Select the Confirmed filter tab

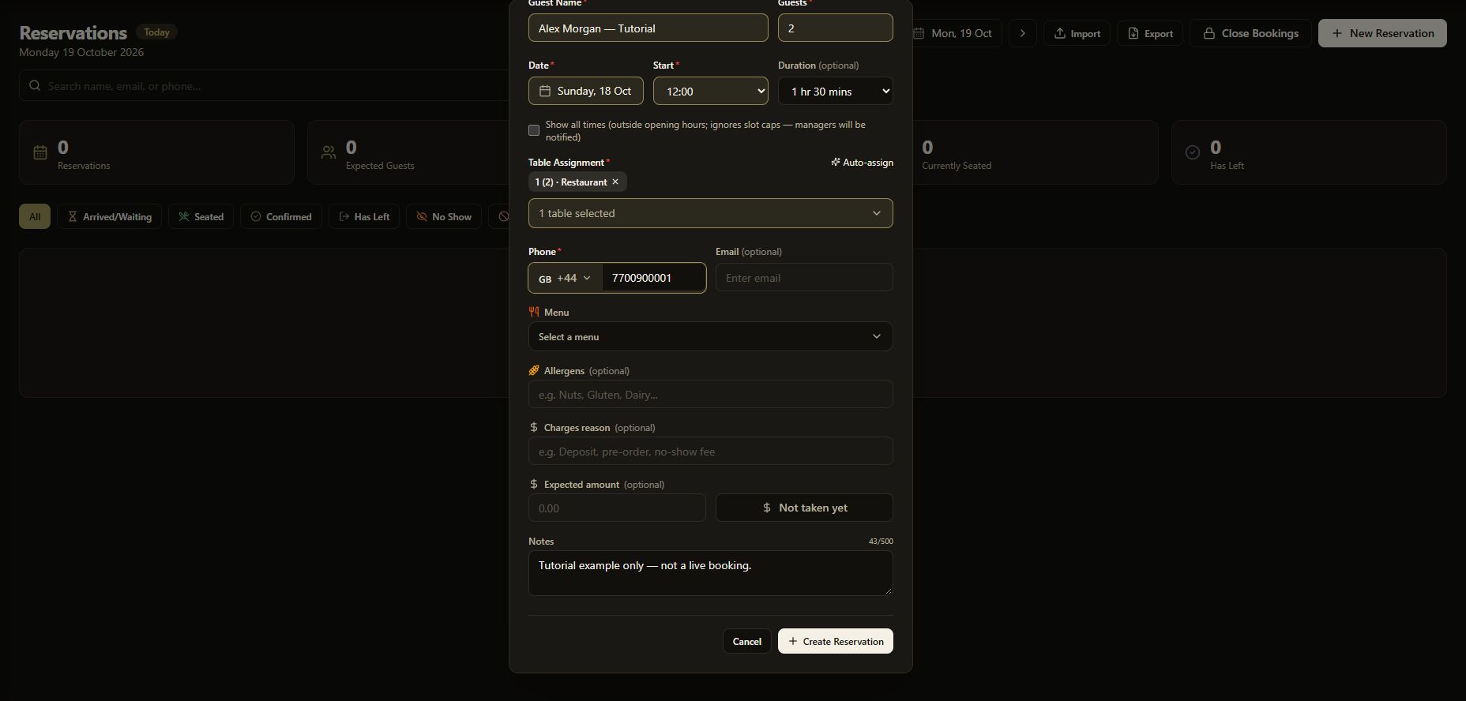coord(280,216)
